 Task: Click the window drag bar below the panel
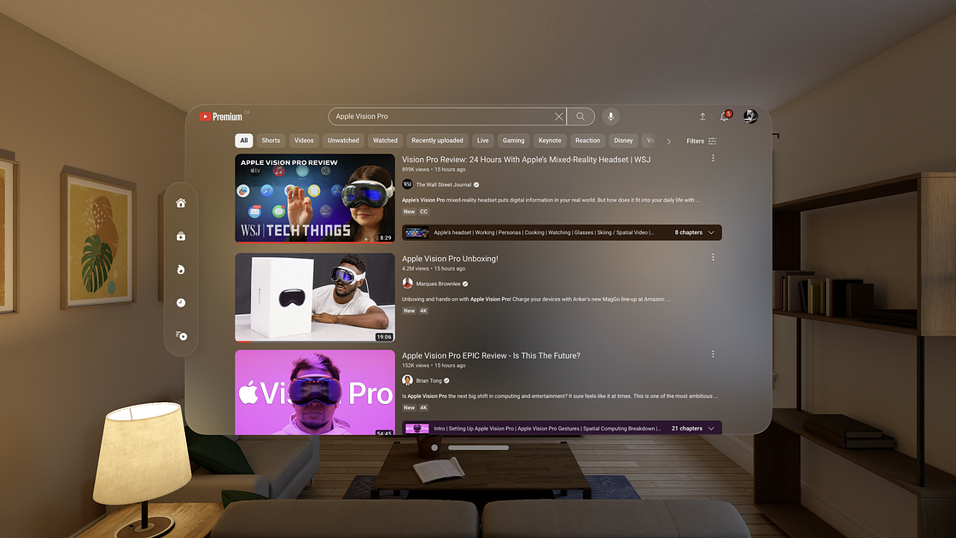coord(478,447)
